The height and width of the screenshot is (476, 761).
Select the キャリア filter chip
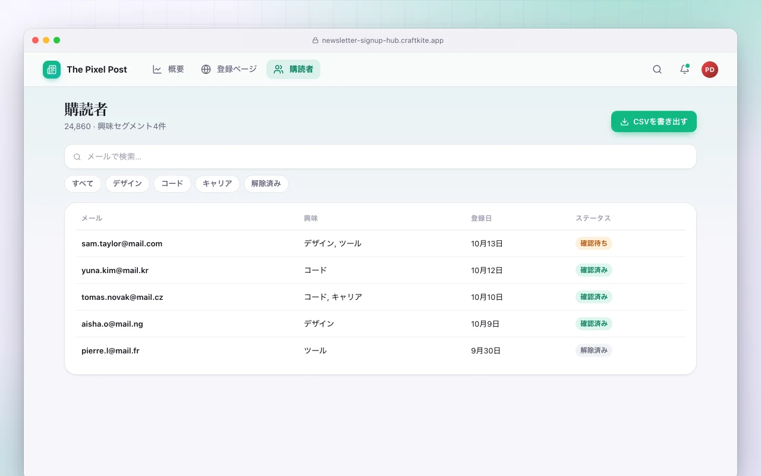(217, 184)
